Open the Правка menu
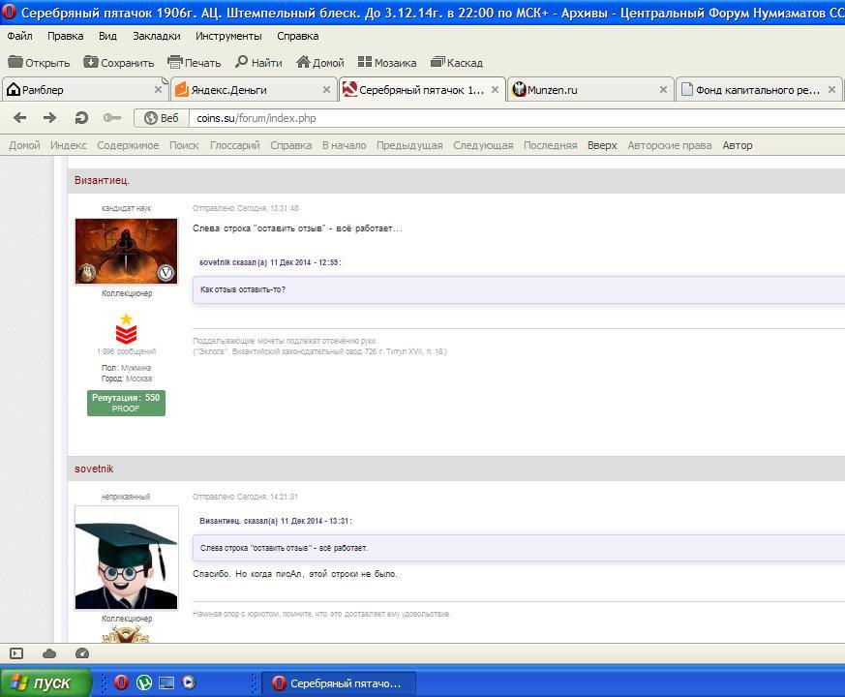845x697 pixels. tap(65, 36)
